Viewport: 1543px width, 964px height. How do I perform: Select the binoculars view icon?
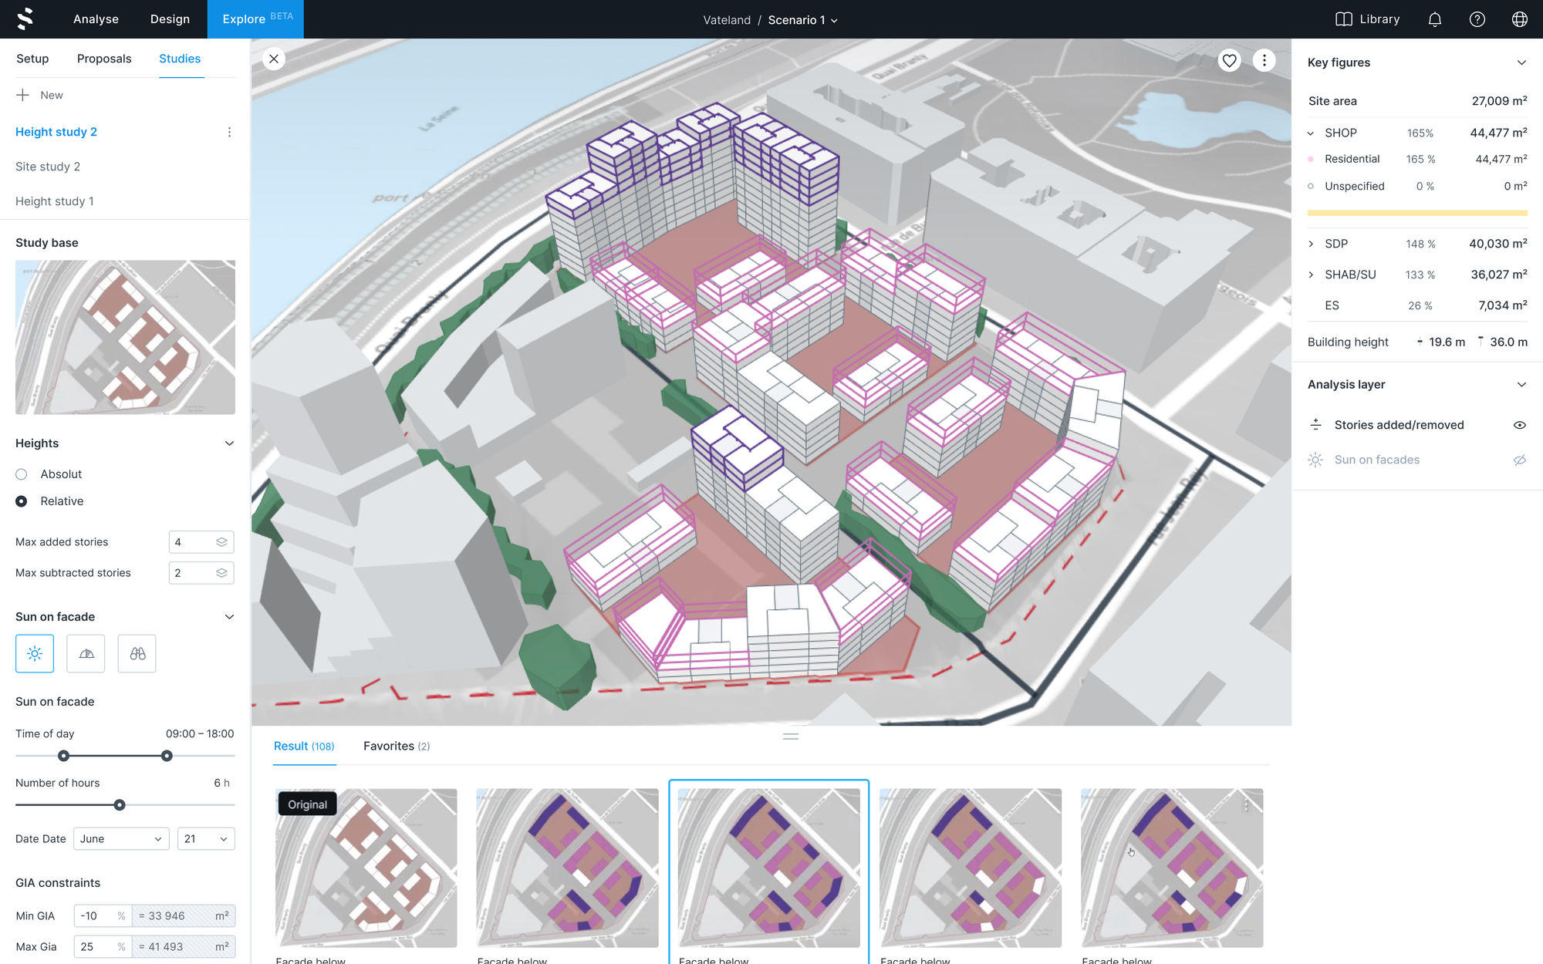coord(137,653)
